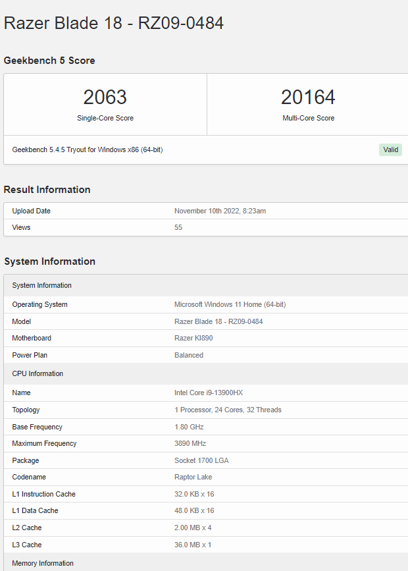Click the page title Razer Blade 18 - RZ09-0484
408x571 pixels.
click(114, 23)
